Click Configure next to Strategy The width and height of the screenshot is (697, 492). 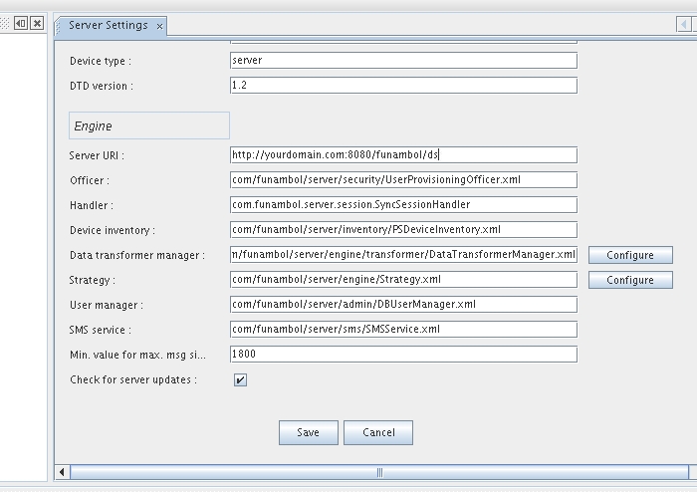pyautogui.click(x=629, y=280)
